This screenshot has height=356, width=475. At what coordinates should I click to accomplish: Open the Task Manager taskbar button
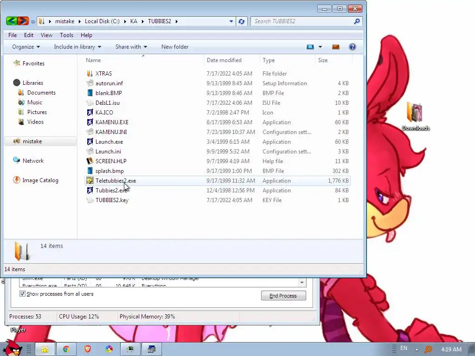click(130, 350)
